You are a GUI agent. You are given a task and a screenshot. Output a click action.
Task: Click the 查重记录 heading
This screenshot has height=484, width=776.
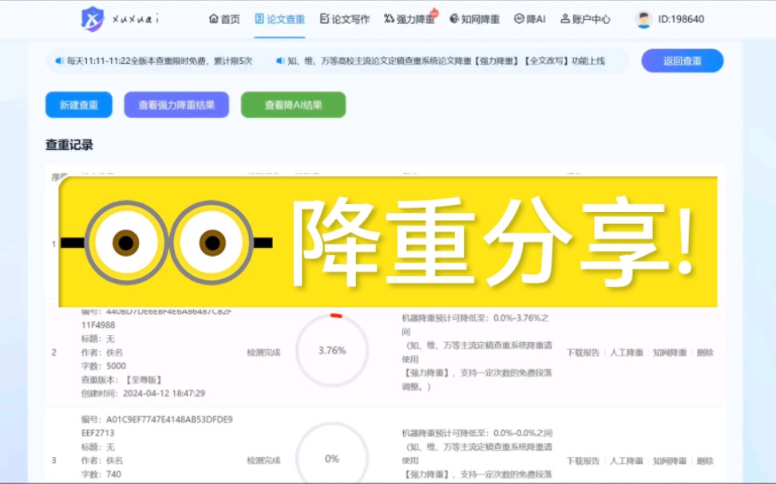(69, 145)
